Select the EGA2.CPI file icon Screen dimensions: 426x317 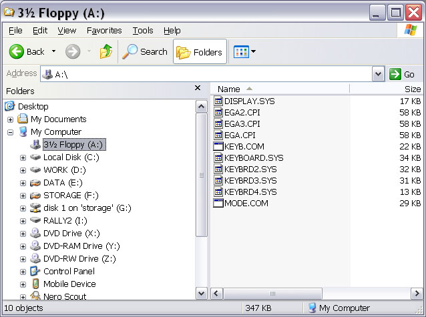point(218,113)
